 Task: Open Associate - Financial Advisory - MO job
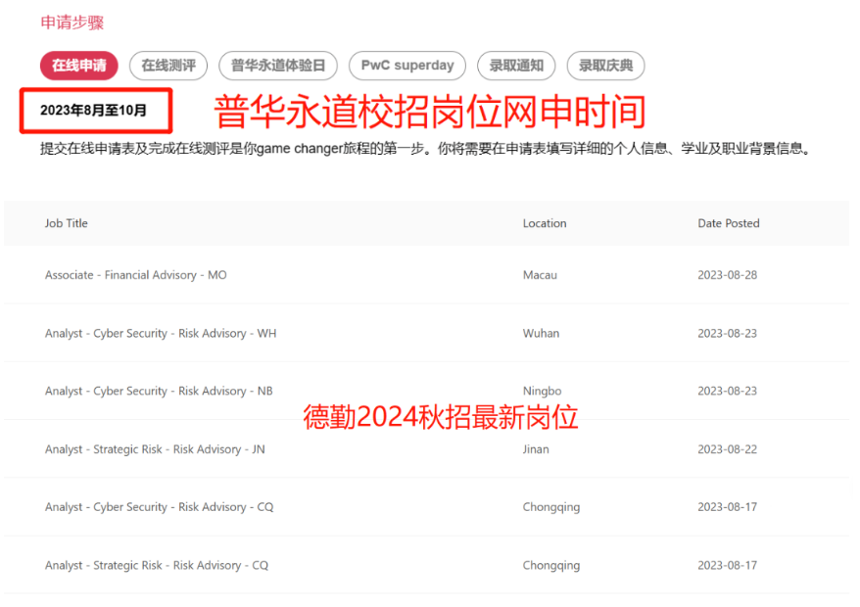click(136, 275)
